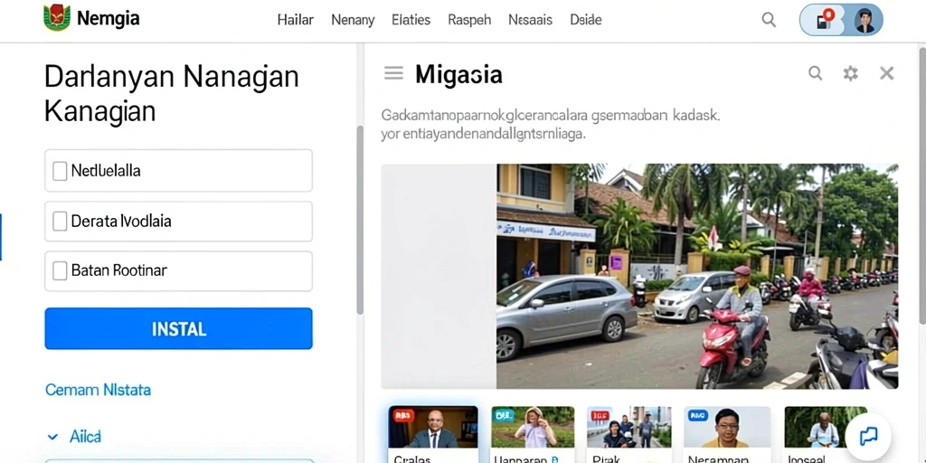Search within the Migasia panel

pos(815,73)
